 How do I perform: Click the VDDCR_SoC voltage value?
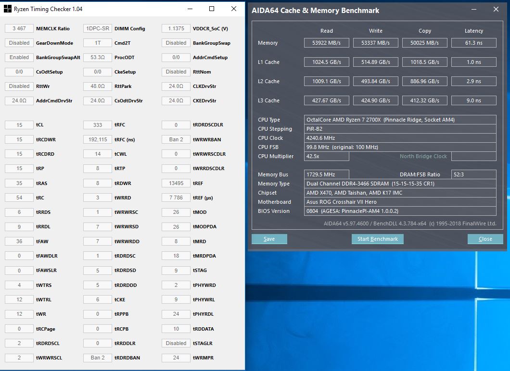(176, 28)
